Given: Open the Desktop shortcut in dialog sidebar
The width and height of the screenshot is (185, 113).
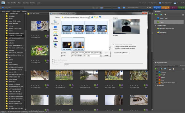Looking at the screenshot, I should tap(55, 28).
